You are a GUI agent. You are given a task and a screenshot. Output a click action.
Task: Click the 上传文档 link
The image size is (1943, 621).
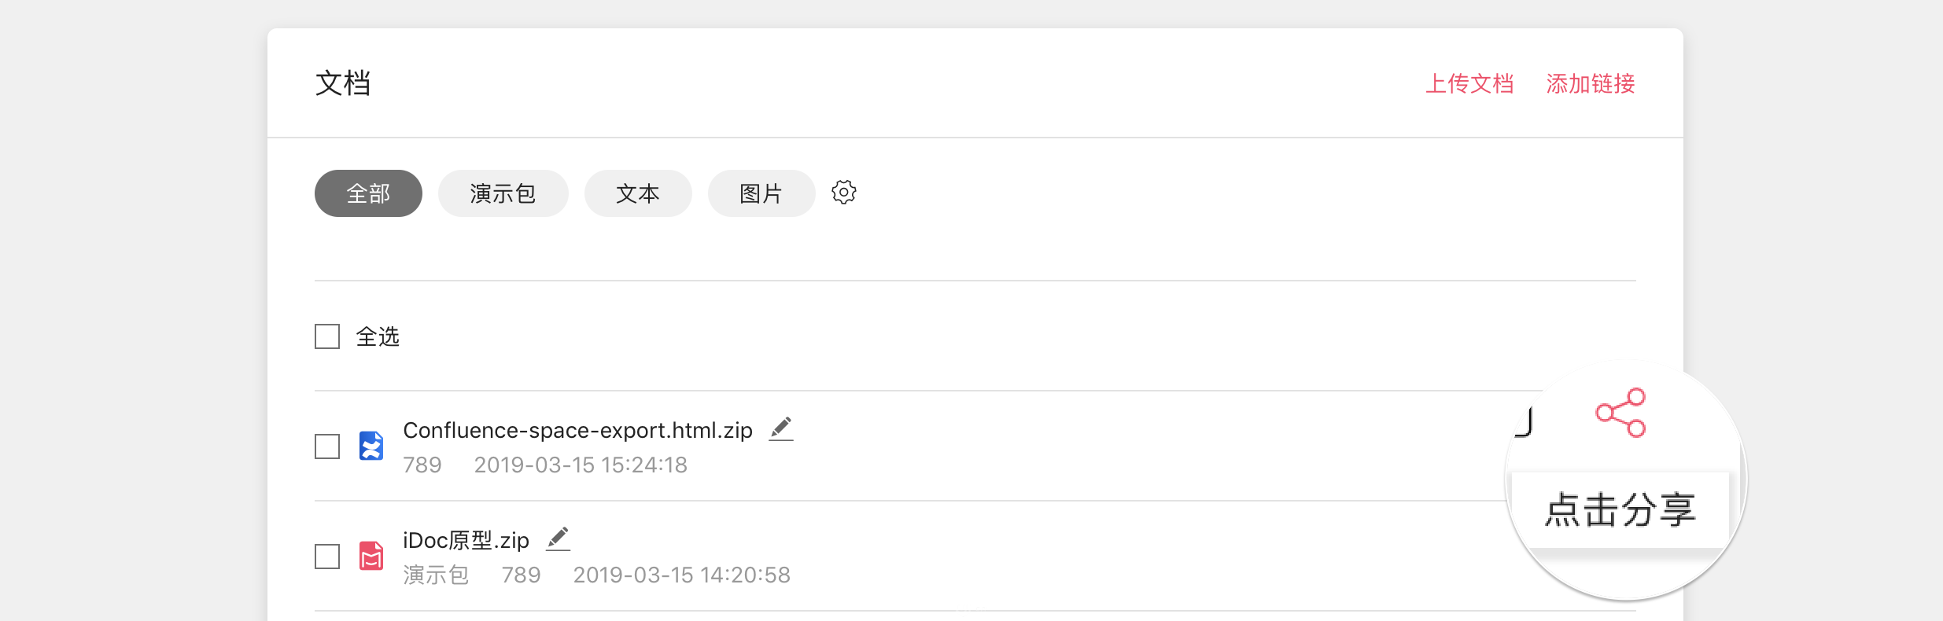click(x=1469, y=83)
